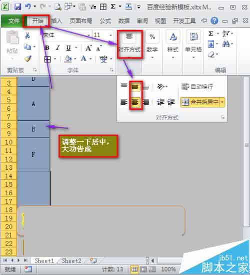Decrease font size with the small A icon
The image size is (250, 275).
(x=99, y=48)
